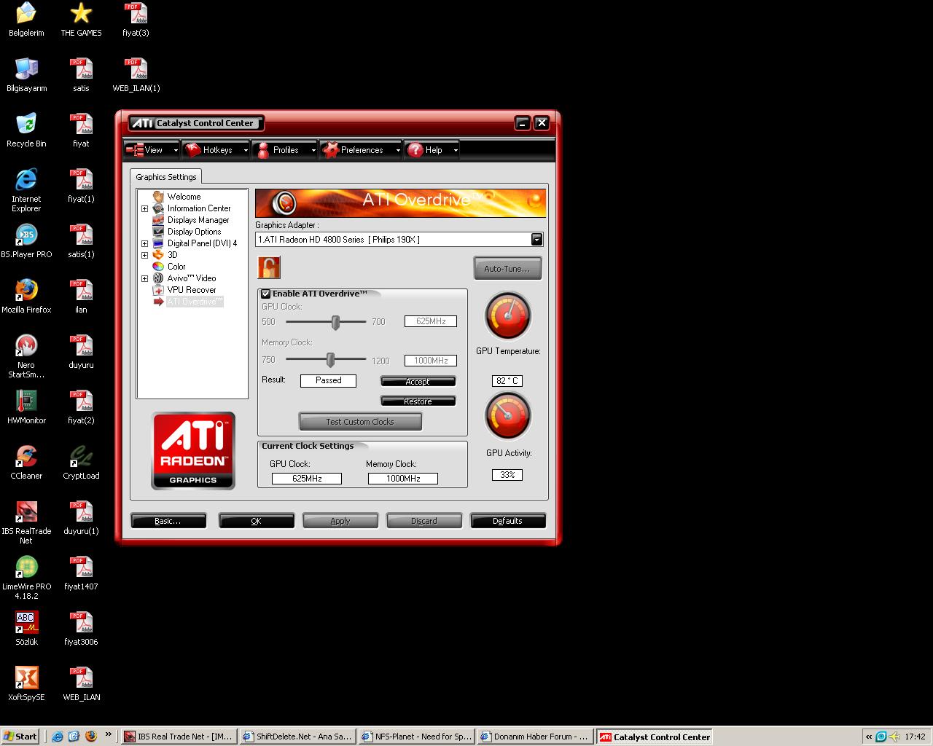
Task: Click the ATI Radeon Graphics logo
Action: (193, 451)
